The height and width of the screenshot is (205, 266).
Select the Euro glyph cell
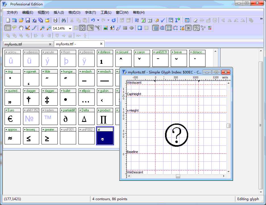click(13, 116)
